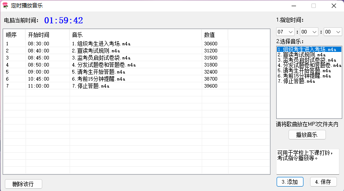Open the seconds dropdown in specified time

pyautogui.click(x=333, y=32)
